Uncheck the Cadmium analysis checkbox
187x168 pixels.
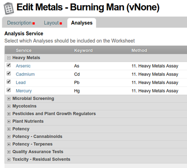(x=9, y=73)
